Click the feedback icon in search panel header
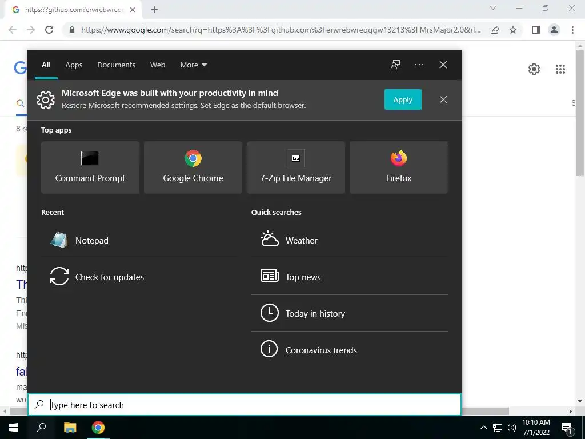 point(395,65)
